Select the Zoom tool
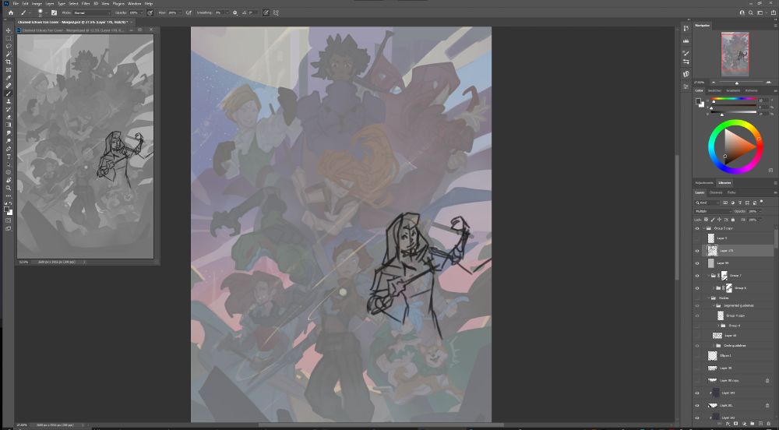 click(x=9, y=189)
